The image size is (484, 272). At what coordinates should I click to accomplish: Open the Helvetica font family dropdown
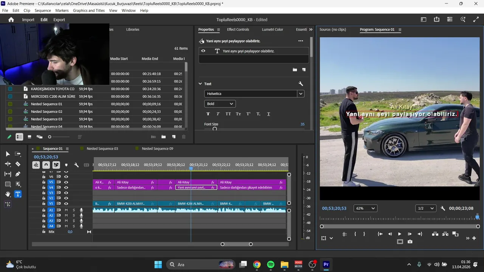point(301,94)
